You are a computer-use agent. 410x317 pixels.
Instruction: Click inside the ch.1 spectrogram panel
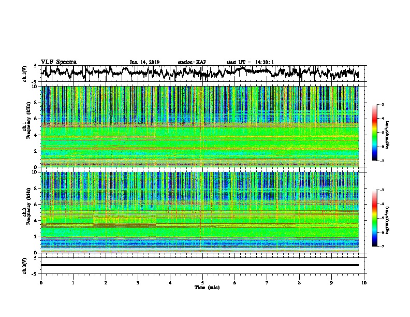199,126
